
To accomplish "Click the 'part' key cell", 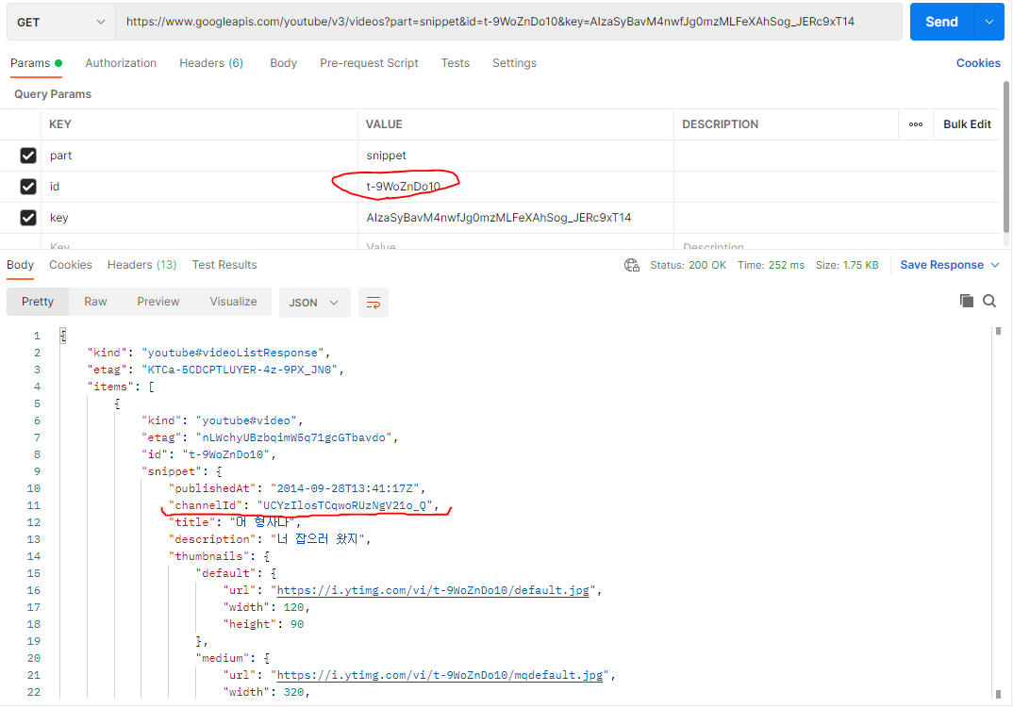I will point(200,156).
